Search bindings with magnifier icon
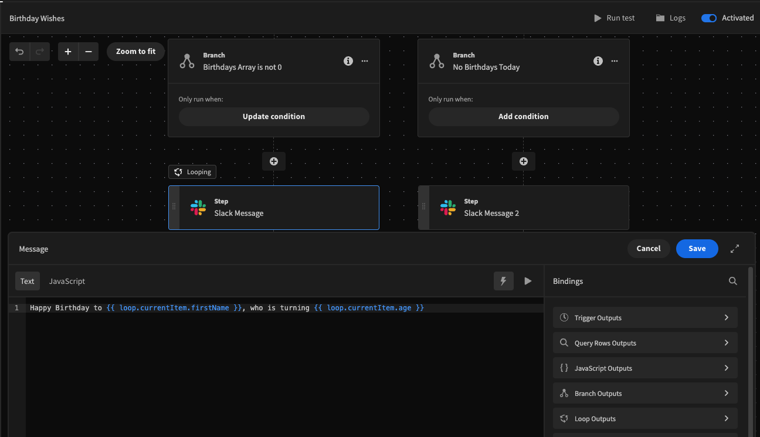The image size is (760, 437). pyautogui.click(x=733, y=281)
